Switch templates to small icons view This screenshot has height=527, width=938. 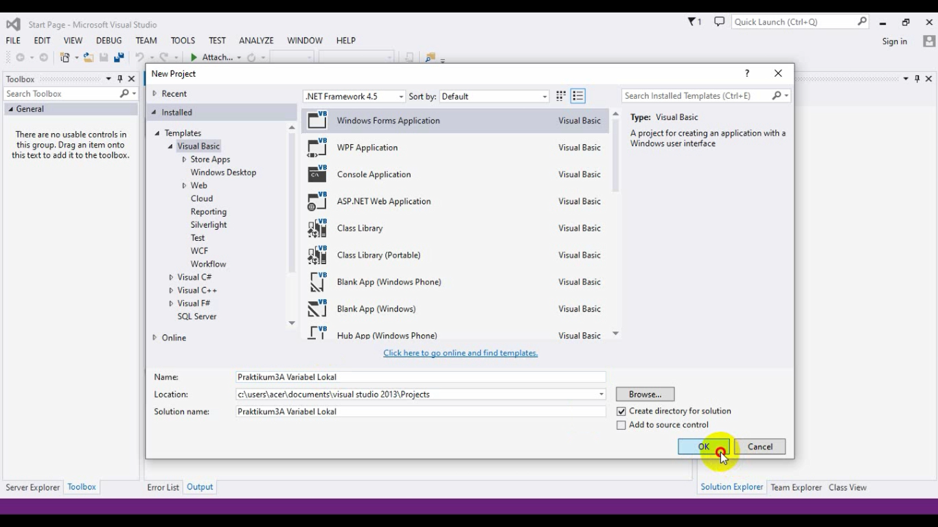pyautogui.click(x=561, y=96)
